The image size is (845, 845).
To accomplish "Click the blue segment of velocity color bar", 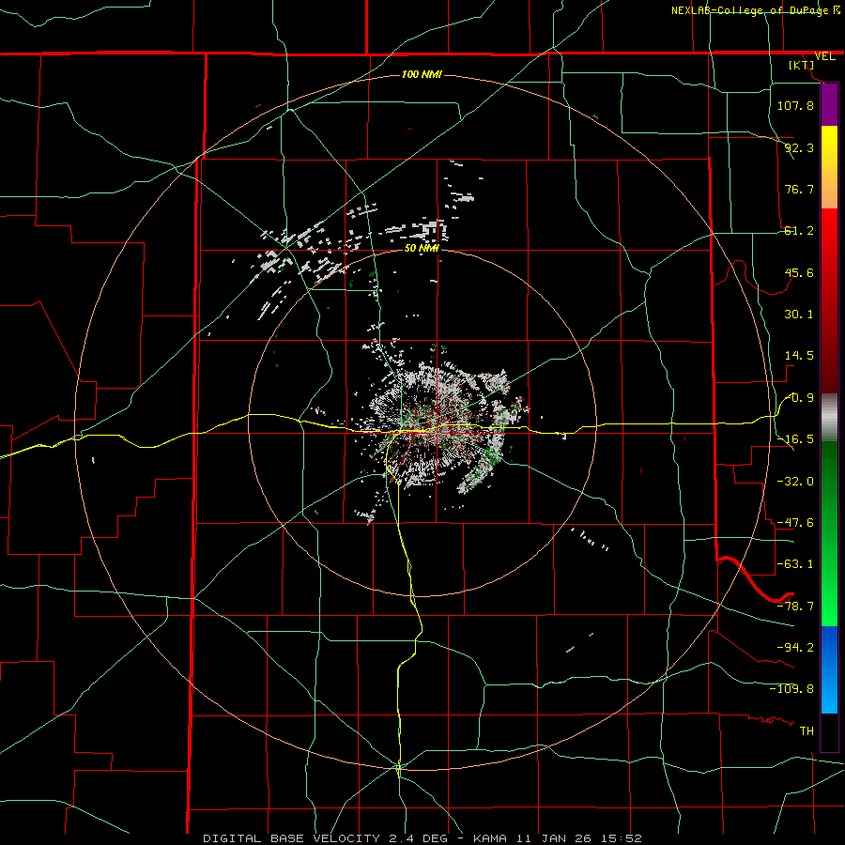I will click(829, 669).
